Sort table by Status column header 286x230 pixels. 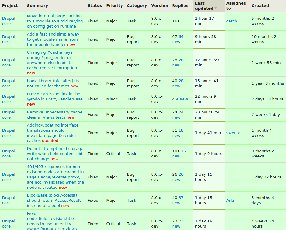[95, 6]
